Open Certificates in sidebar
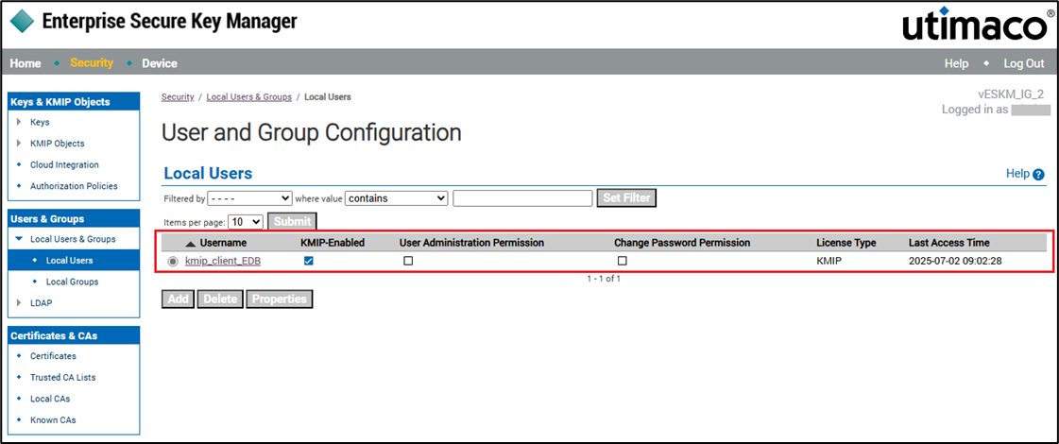Viewport: 1059px width, 444px height. point(53,356)
